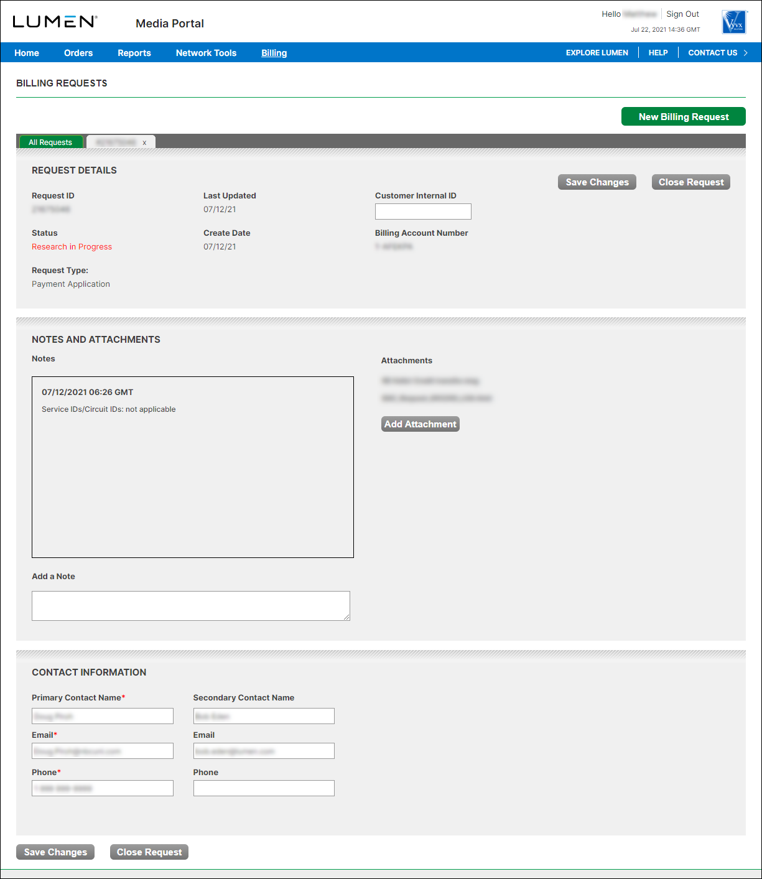Click Explore Lumen link
Screen dimensions: 762x879
(x=597, y=53)
